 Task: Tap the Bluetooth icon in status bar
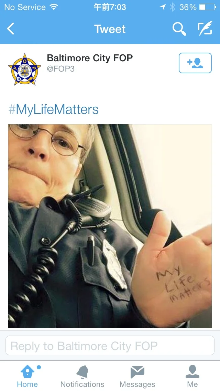[x=173, y=7]
